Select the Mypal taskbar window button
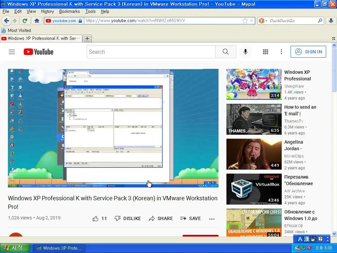Viewport: 337px width, 253px height. point(59,248)
